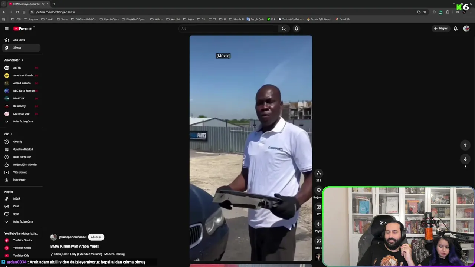Start voice search with the microphone icon
The image size is (475, 267).
[x=297, y=29]
